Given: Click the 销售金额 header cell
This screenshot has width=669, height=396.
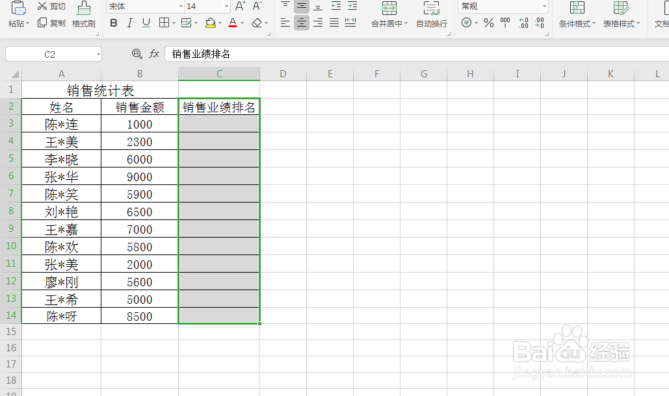Looking at the screenshot, I should (x=140, y=107).
